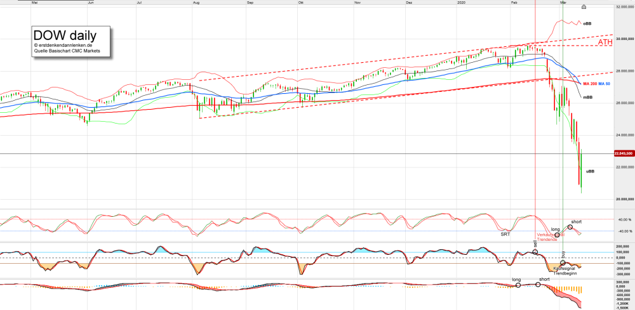Click the 2020 year label on the time axis
This screenshot has width=635, height=310.
coord(461,3)
